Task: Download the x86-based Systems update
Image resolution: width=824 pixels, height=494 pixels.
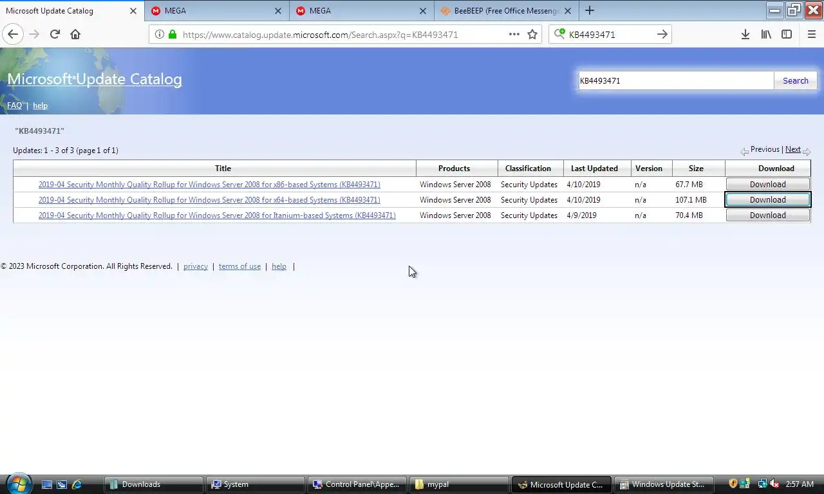Action: tap(767, 184)
